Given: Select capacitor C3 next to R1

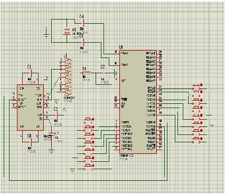Looking at the screenshot, I should pyautogui.click(x=105, y=73).
